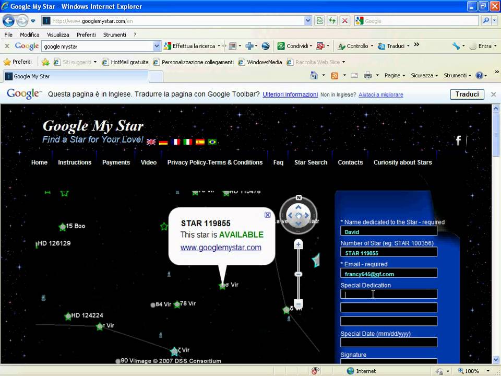501x376 pixels.
Task: Open the Pagina dropdown menu
Action: click(x=395, y=75)
